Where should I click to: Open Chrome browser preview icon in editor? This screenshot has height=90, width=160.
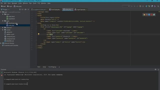coord(144,15)
